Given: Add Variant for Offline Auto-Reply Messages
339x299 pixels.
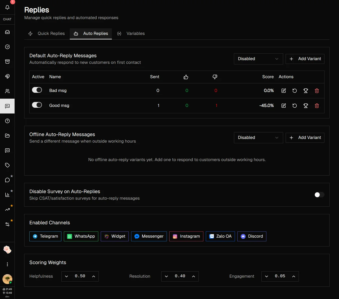Looking at the screenshot, I should click(x=305, y=138).
